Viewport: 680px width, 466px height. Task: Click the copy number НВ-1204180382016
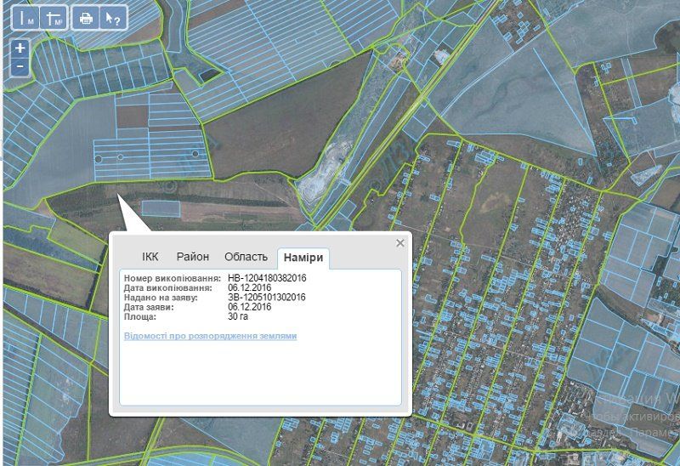(267, 278)
